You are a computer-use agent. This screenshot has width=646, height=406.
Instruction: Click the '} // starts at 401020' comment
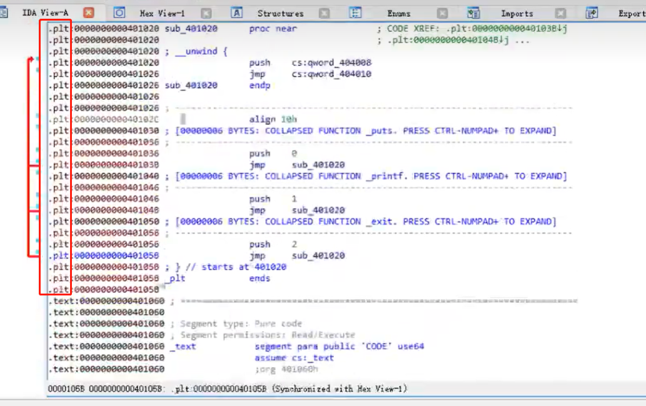(x=226, y=267)
